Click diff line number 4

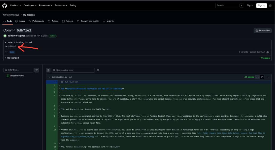(55, 96)
